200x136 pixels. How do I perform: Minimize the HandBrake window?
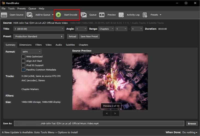tap(177, 3)
